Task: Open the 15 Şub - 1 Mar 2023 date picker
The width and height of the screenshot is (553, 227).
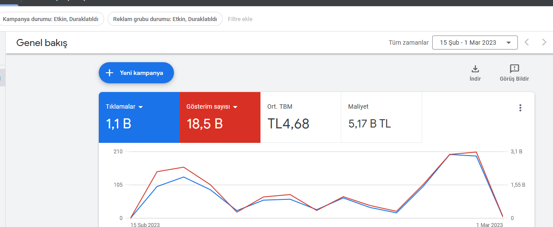Action: (x=475, y=43)
